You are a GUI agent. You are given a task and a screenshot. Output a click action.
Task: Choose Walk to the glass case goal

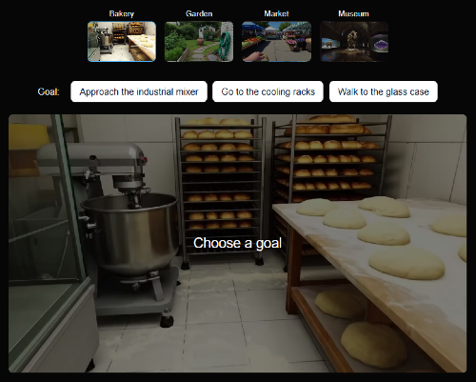pos(384,91)
